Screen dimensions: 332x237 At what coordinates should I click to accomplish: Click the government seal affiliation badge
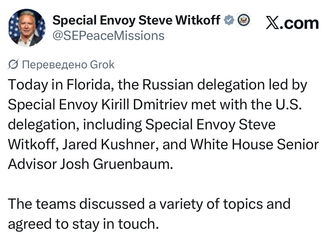coord(243,20)
